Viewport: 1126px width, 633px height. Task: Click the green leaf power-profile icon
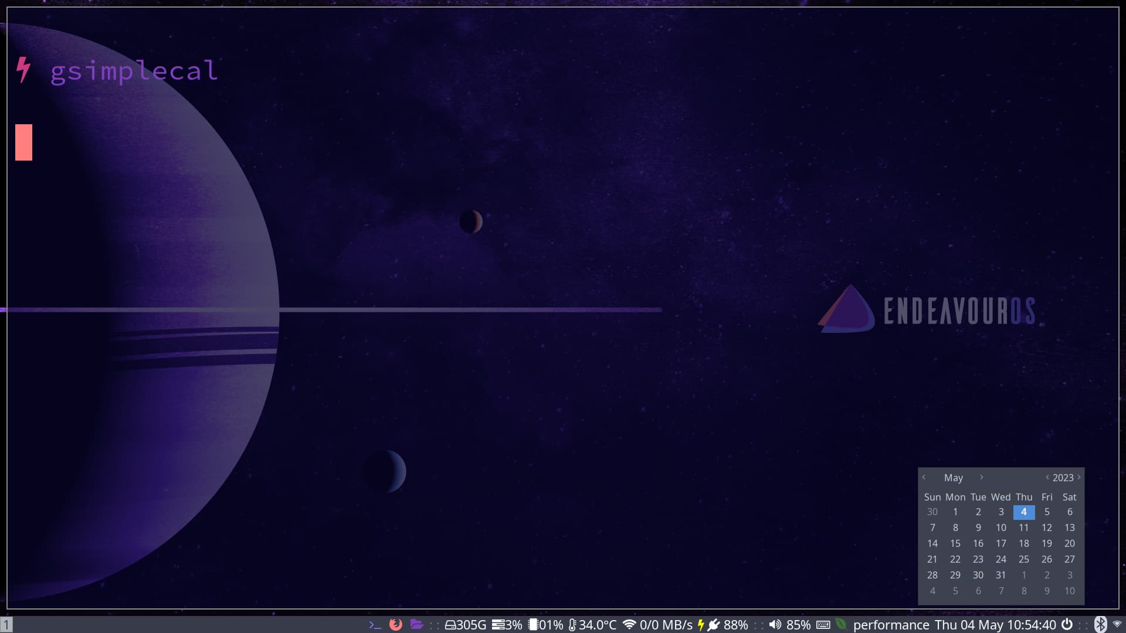(x=841, y=624)
